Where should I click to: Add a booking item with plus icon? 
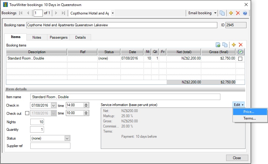pyautogui.click(x=234, y=45)
